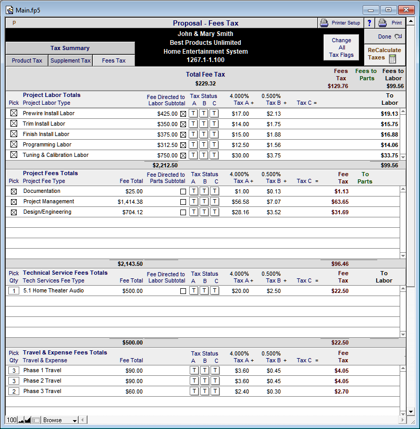Toggle Pick checkbox for Tuning & Calibration Labor
The image size is (420, 429).
pos(14,155)
